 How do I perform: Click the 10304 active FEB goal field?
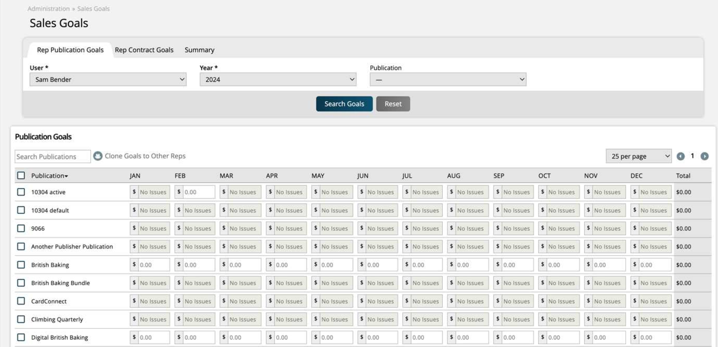tap(199, 192)
